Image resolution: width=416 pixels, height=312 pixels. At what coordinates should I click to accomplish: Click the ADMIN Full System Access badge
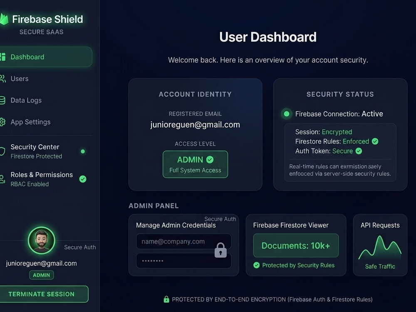click(x=195, y=164)
